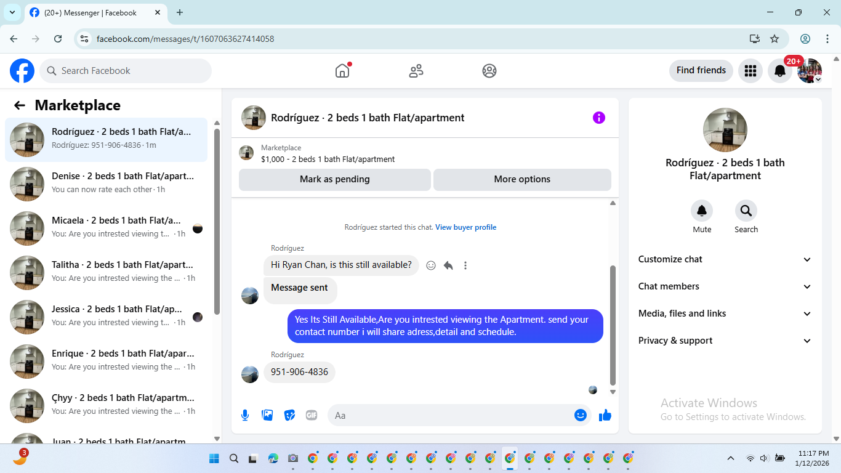Expand Chat members section
This screenshot has width=841, height=473.
pyautogui.click(x=725, y=286)
